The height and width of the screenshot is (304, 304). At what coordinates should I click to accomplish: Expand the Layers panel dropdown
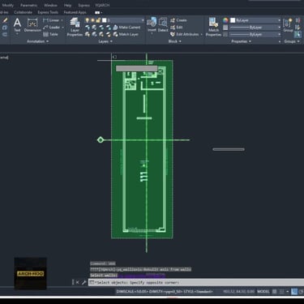105,41
